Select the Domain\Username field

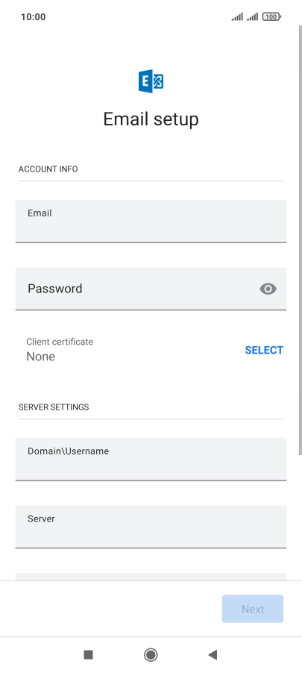click(x=151, y=460)
